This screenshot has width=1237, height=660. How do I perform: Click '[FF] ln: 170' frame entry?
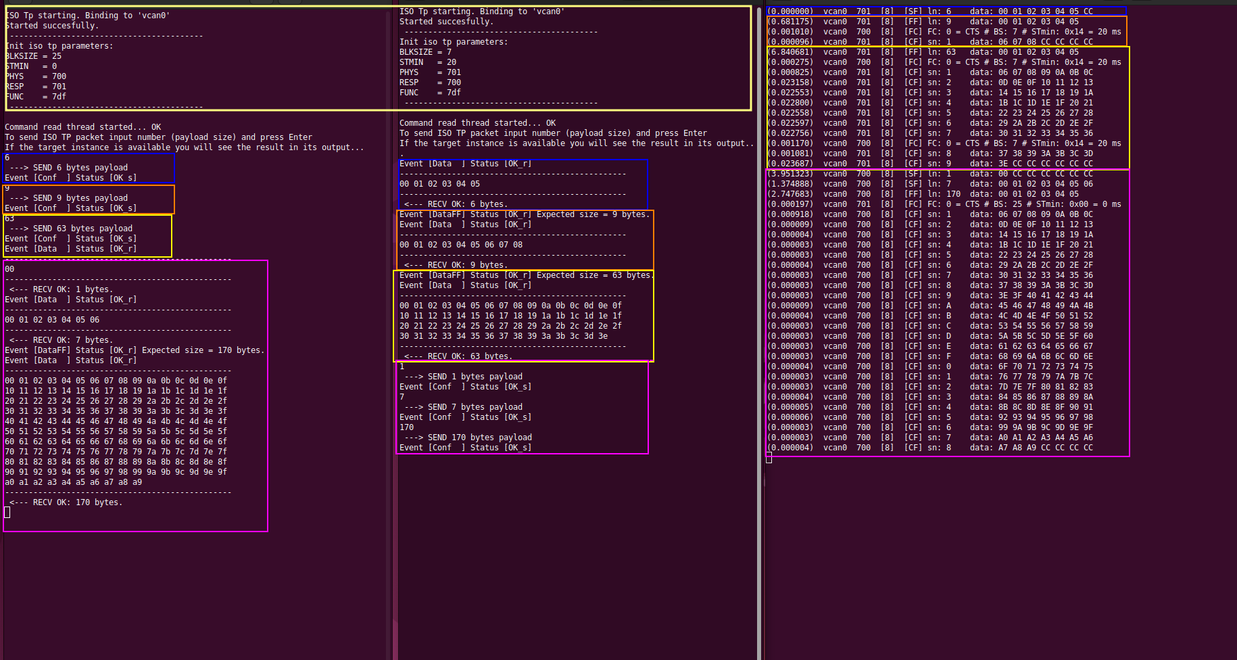click(933, 194)
